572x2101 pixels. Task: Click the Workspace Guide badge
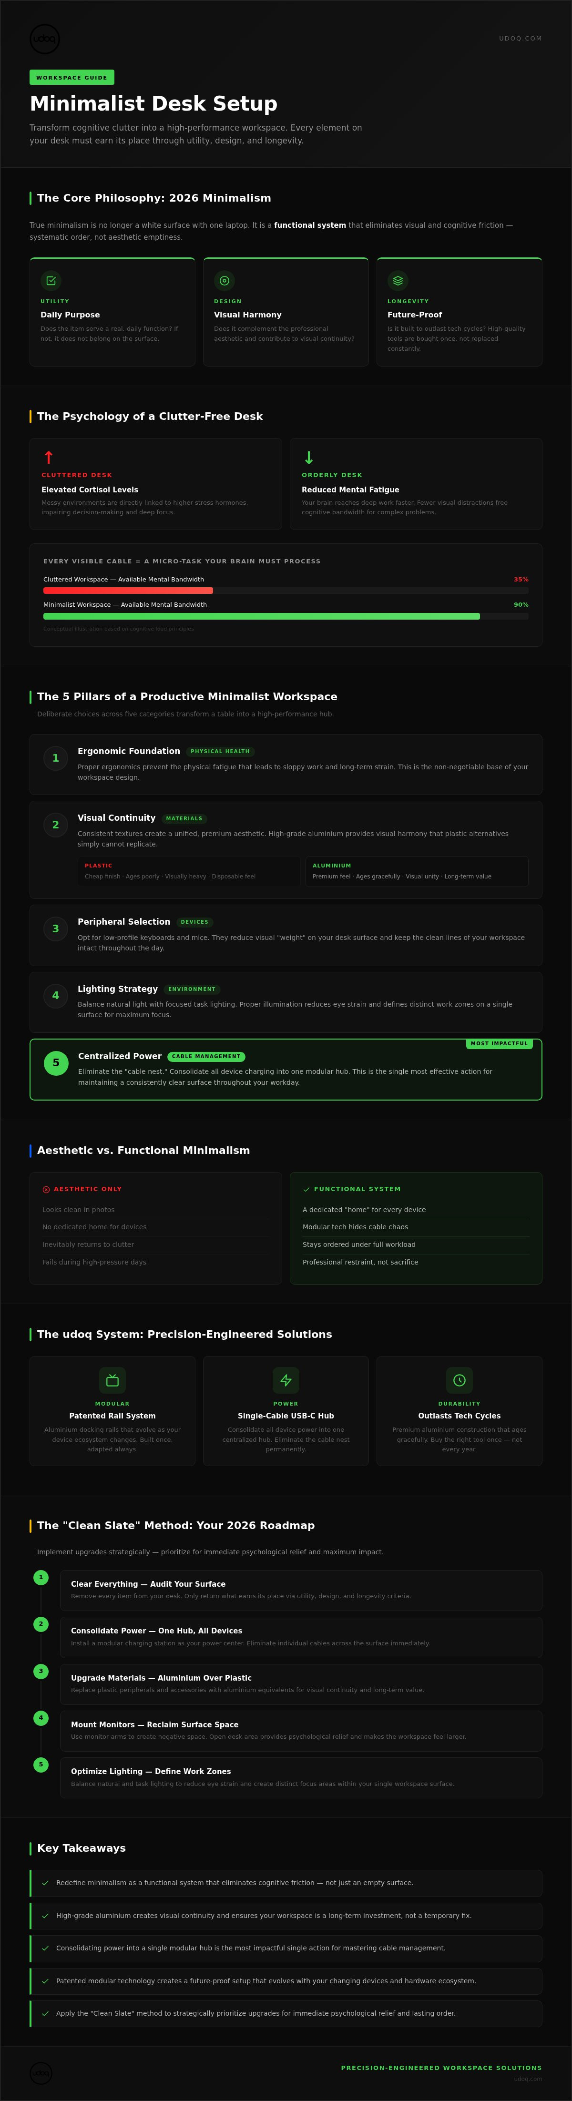pos(72,78)
